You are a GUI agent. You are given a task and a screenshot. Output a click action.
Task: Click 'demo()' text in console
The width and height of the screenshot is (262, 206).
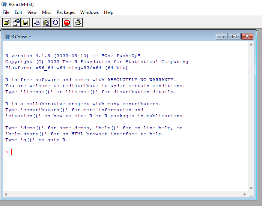pyautogui.click(x=32, y=128)
